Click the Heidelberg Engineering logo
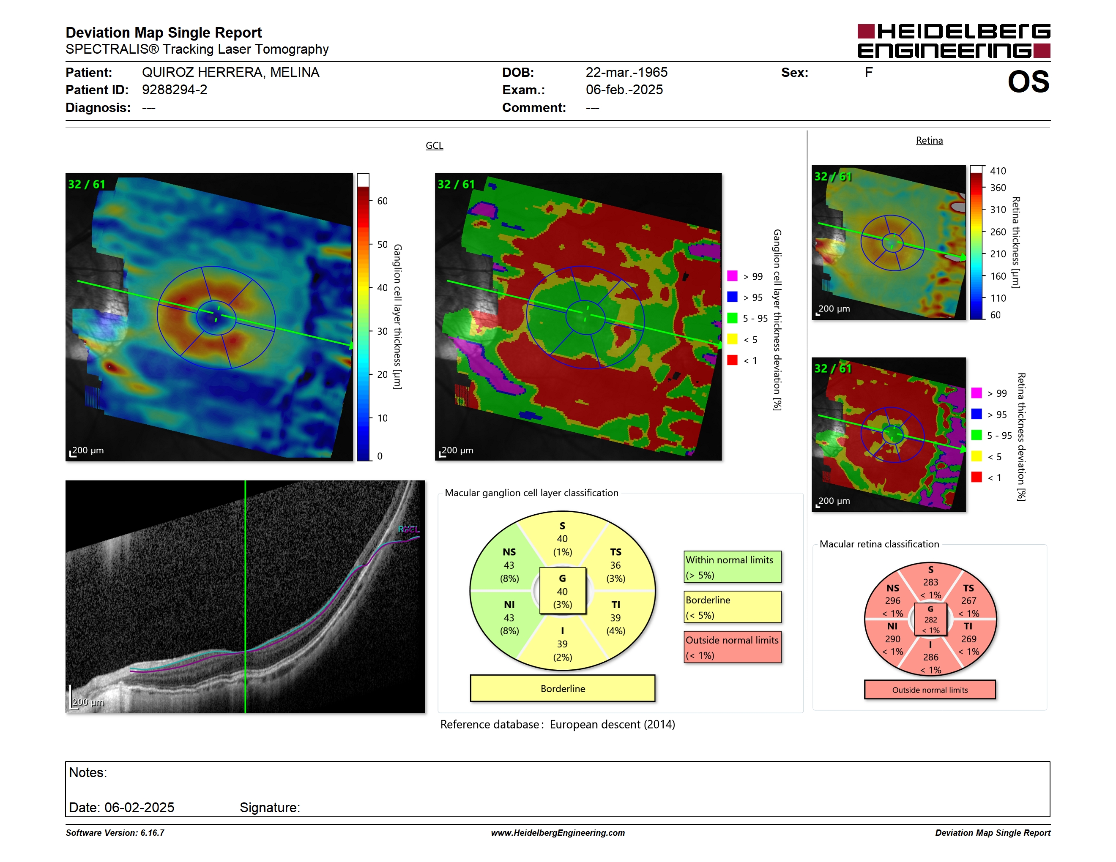The height and width of the screenshot is (862, 1116). coord(954,41)
